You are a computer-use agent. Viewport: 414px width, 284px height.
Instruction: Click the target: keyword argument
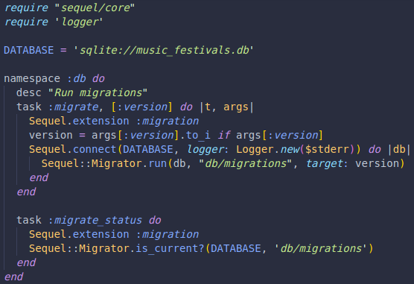(x=327, y=163)
